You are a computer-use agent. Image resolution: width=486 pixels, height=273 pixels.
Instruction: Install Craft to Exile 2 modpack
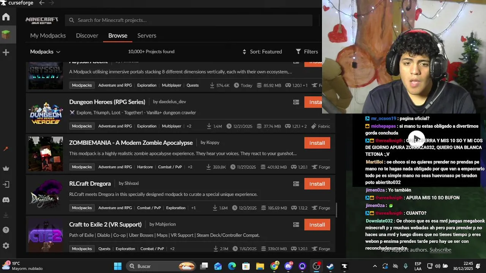pyautogui.click(x=317, y=225)
